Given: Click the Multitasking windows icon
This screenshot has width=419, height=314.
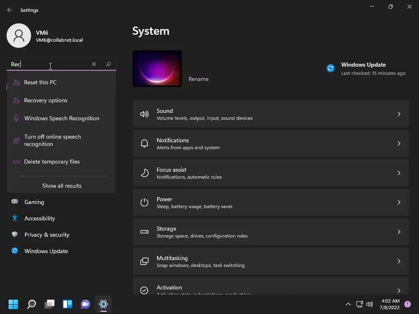Looking at the screenshot, I should point(144,261).
